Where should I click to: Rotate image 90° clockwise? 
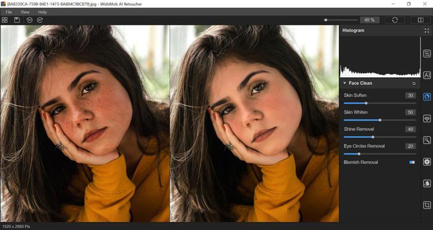[x=40, y=20]
